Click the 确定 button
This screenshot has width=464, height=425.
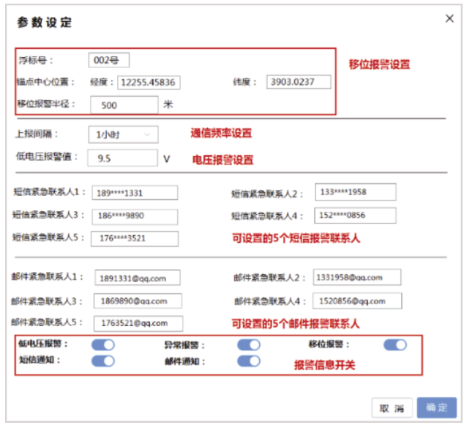pos(437,408)
